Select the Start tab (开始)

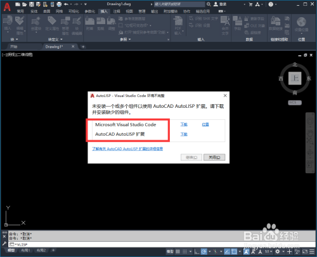14,46
